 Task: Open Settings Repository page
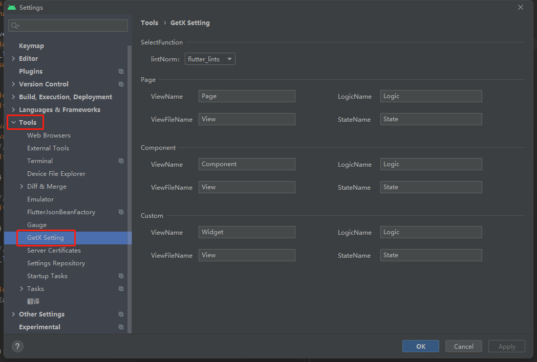[56, 263]
